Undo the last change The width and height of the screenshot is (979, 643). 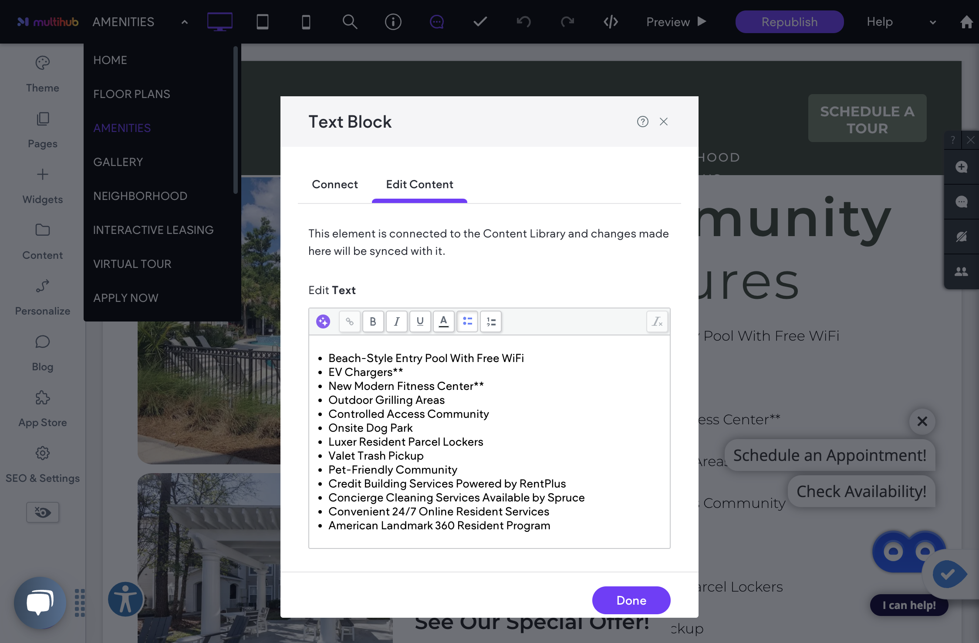click(524, 22)
